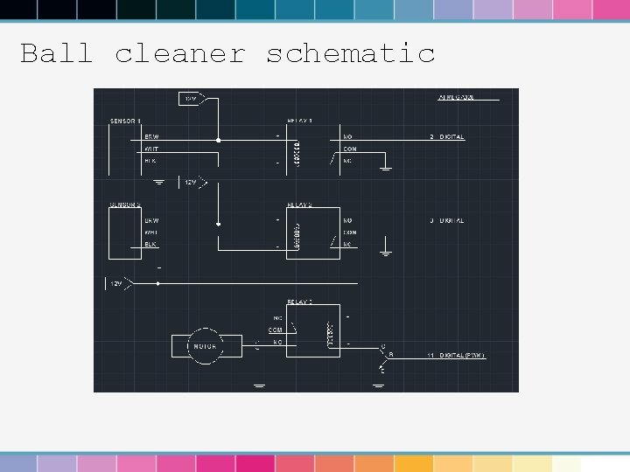The width and height of the screenshot is (630, 472).
Task: Click Relay 2's NO contact label
Action: point(347,221)
